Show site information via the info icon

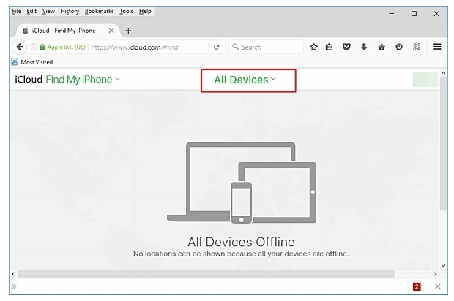click(34, 47)
